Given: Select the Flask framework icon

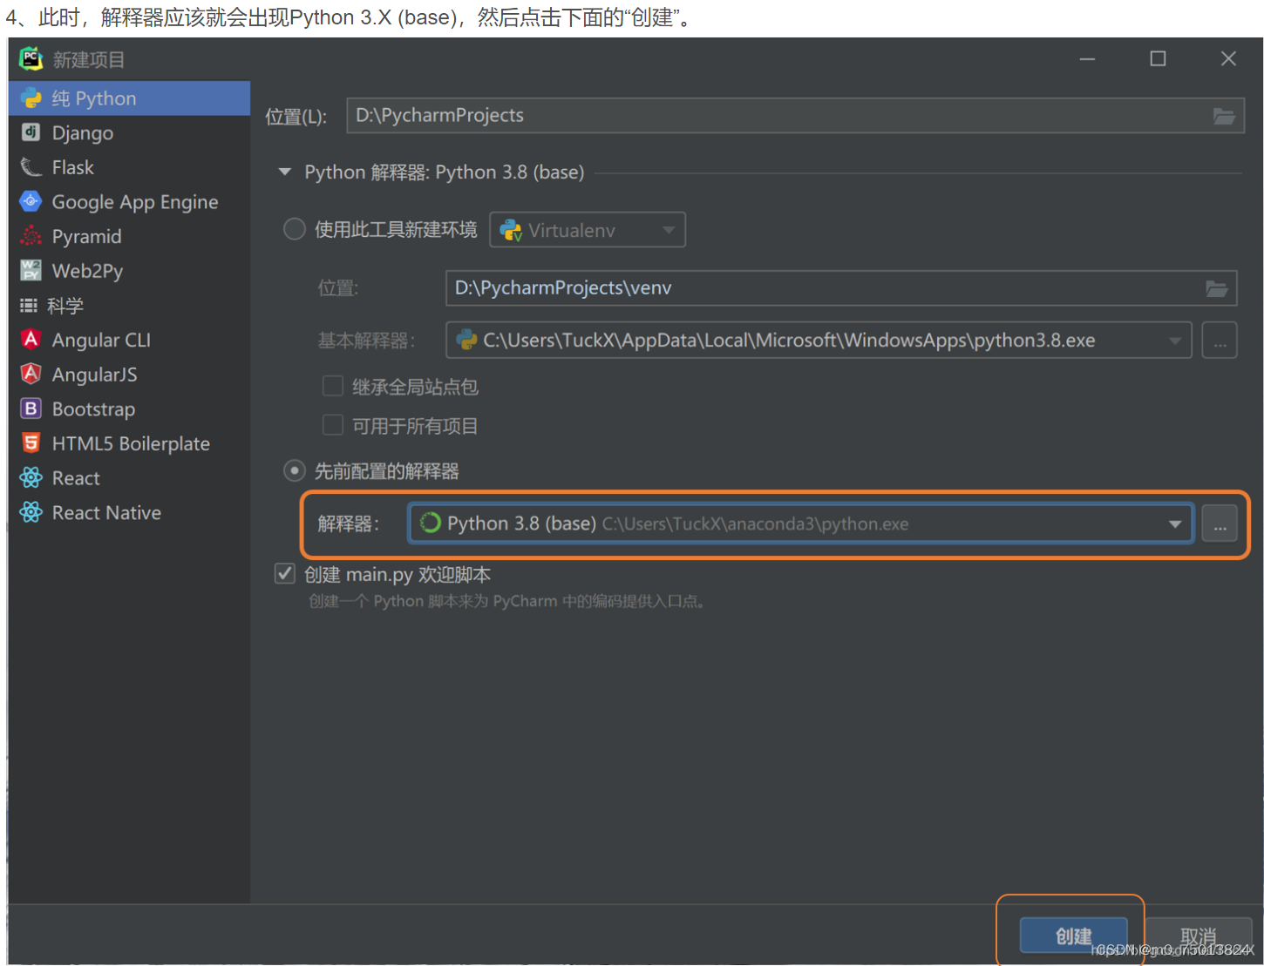Looking at the screenshot, I should tap(32, 166).
